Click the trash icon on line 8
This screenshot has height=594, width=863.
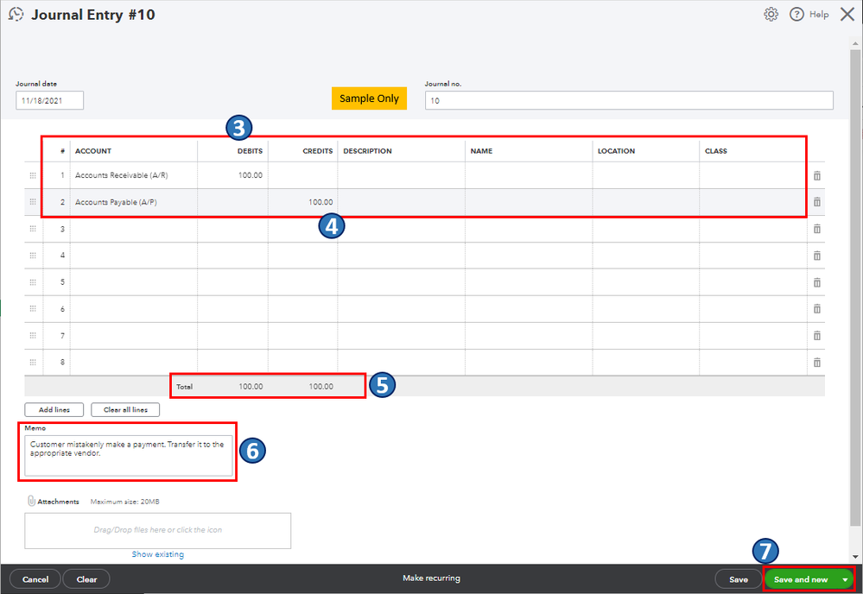[x=816, y=363]
